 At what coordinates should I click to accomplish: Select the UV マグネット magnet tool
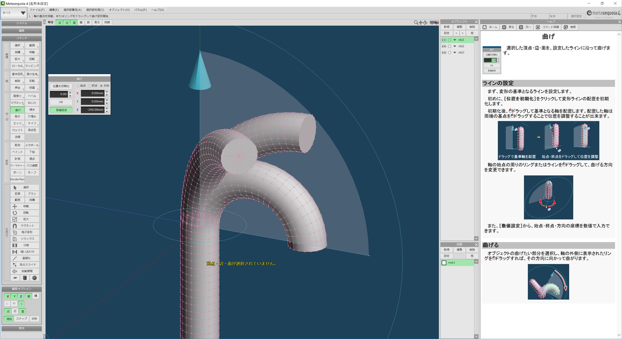click(x=25, y=226)
